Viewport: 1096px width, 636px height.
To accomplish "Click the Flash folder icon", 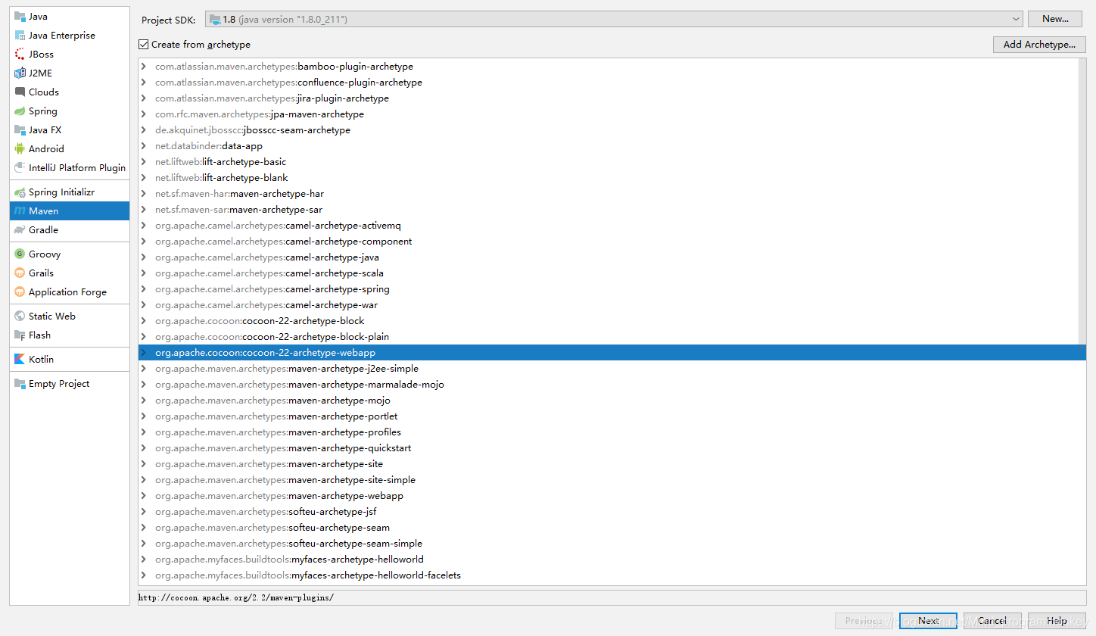I will click(20, 335).
